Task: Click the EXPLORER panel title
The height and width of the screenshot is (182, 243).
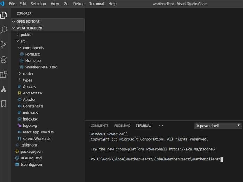Action: (24, 13)
